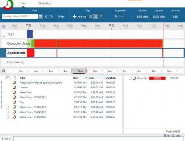Click the ManicTime icon on Tag row
Screen dimensions: 185x141
coord(14,102)
